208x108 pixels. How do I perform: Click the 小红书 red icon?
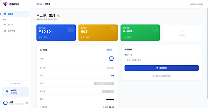click(5, 25)
